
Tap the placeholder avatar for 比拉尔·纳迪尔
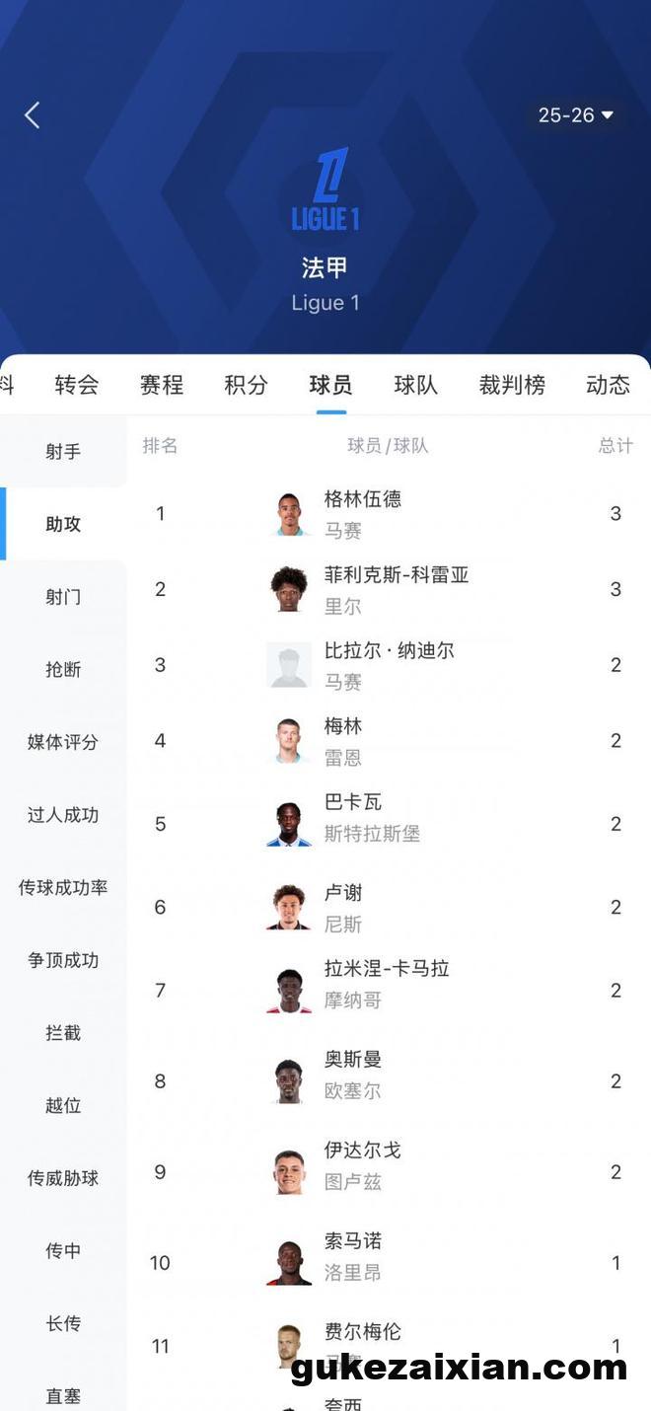(289, 665)
